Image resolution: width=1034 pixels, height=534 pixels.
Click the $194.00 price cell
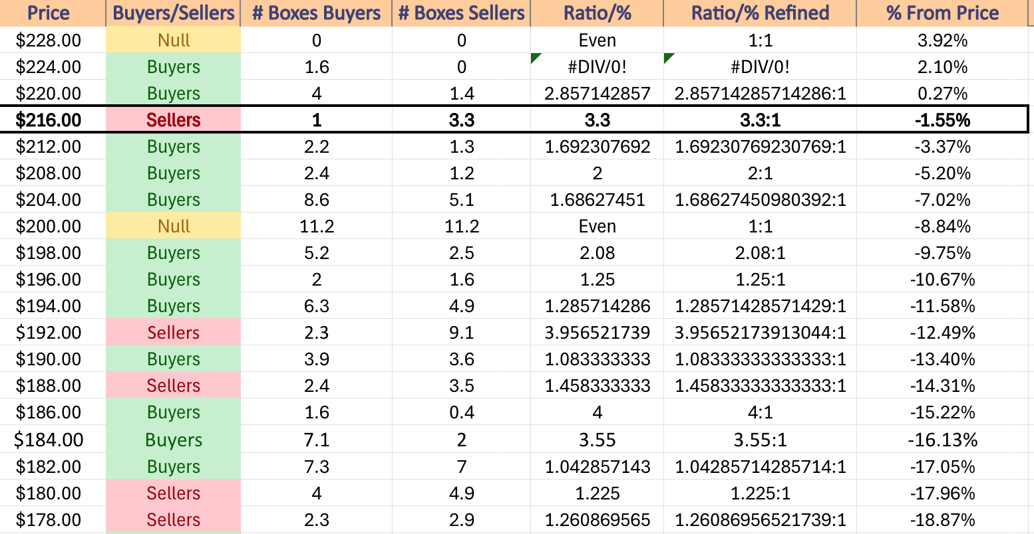(x=53, y=306)
